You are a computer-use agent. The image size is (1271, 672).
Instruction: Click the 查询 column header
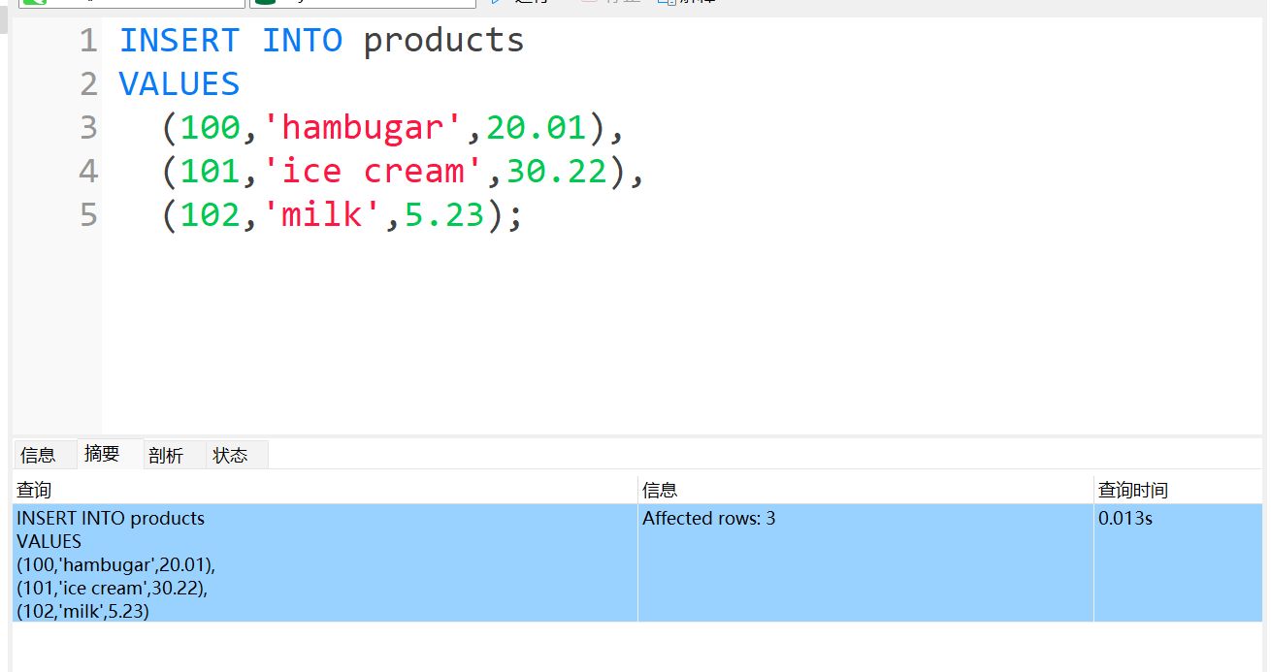click(x=34, y=491)
